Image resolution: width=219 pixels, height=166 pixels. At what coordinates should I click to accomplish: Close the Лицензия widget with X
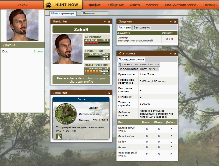pyautogui.click(x=109, y=93)
